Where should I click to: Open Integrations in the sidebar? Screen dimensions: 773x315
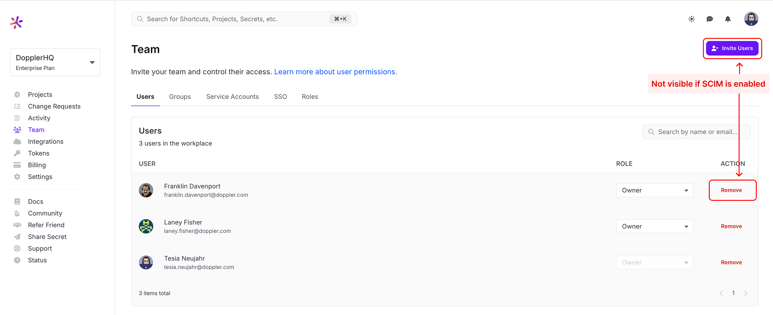pos(46,141)
